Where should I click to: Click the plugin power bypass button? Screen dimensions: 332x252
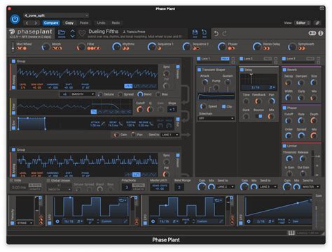coord(15,19)
